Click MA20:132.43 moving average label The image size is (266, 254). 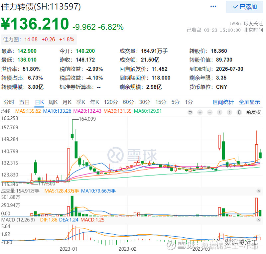pyautogui.click(x=87, y=111)
